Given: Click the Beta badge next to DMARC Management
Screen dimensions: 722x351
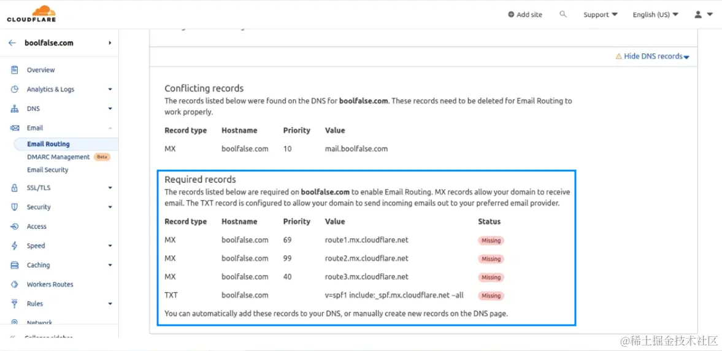Looking at the screenshot, I should (102, 157).
